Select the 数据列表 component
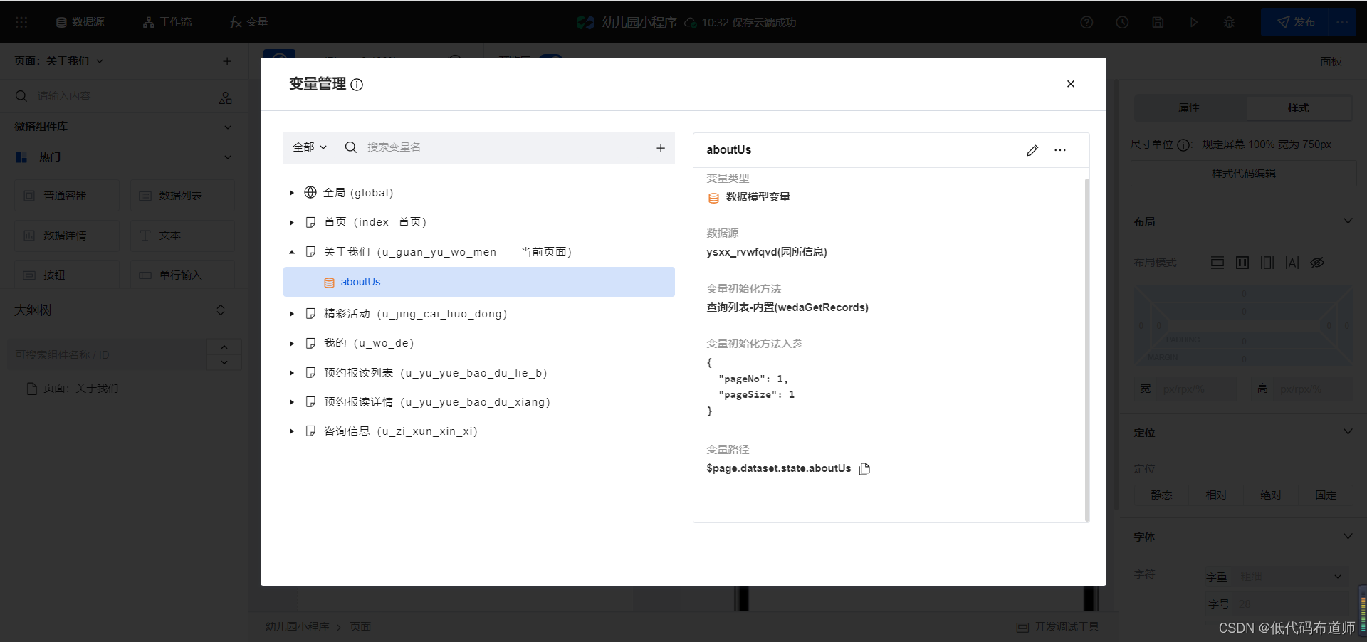This screenshot has height=642, width=1367. click(x=182, y=196)
